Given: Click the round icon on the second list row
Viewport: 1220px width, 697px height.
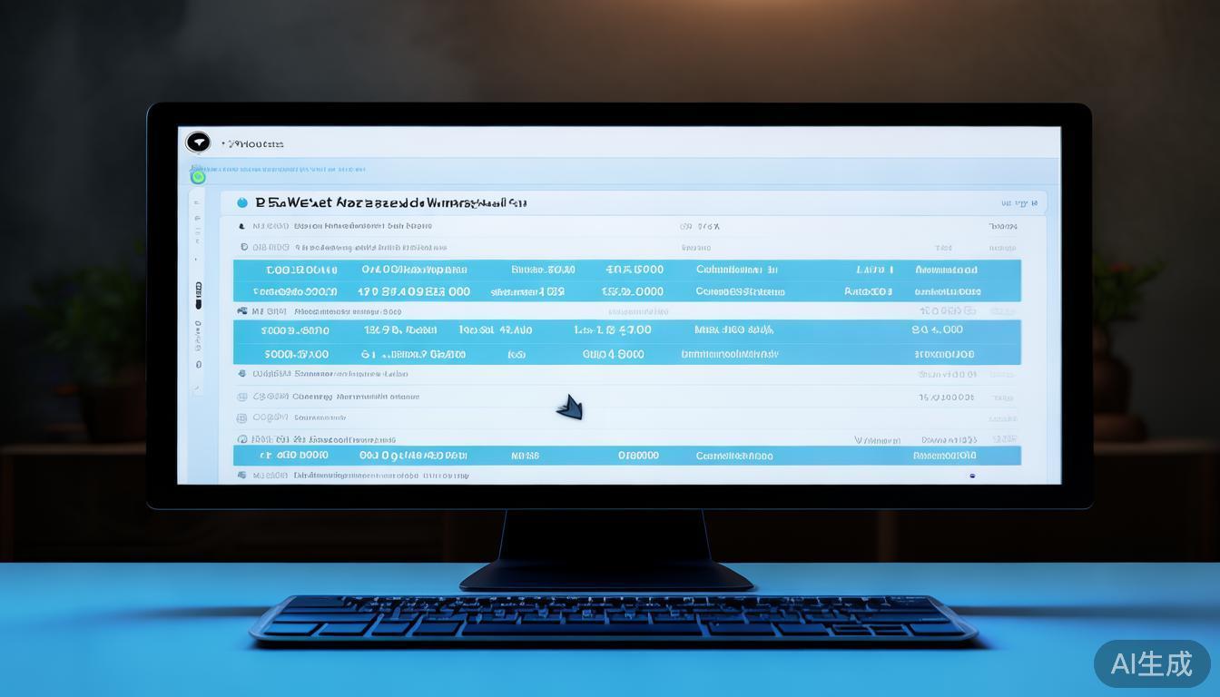Looking at the screenshot, I should [243, 247].
